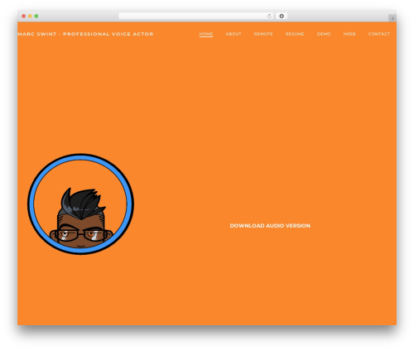The width and height of the screenshot is (414, 350).
Task: Click the cartoon avatar logo image
Action: [80, 204]
